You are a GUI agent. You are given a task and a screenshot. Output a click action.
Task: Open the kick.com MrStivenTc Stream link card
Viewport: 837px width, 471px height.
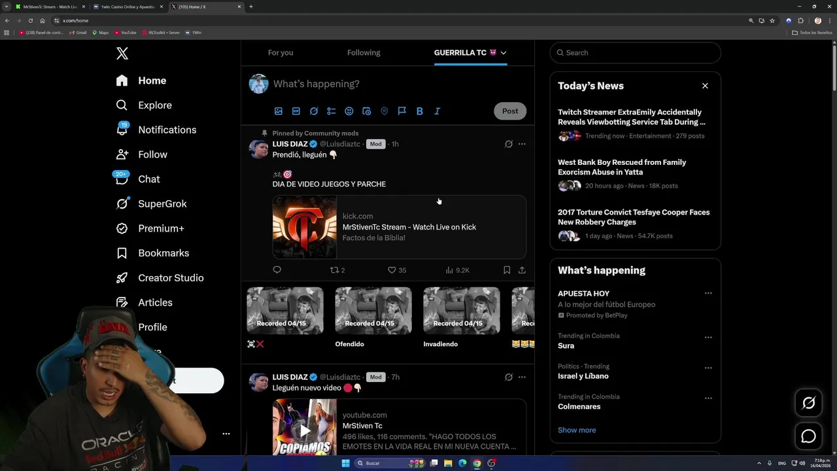(x=400, y=227)
